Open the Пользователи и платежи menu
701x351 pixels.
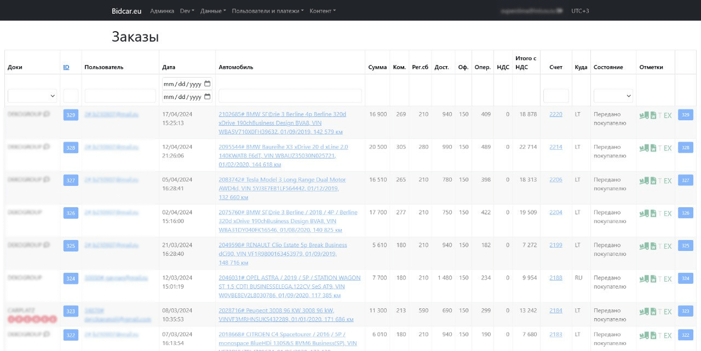coord(268,11)
